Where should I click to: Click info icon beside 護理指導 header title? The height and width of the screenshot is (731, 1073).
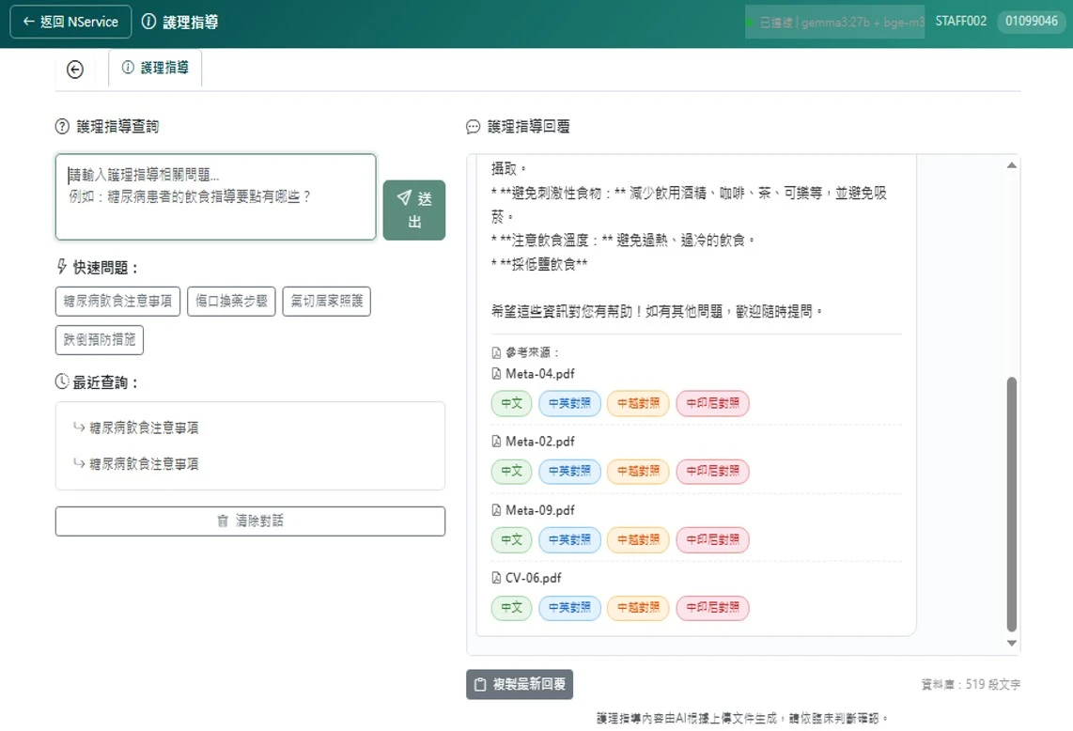148,22
